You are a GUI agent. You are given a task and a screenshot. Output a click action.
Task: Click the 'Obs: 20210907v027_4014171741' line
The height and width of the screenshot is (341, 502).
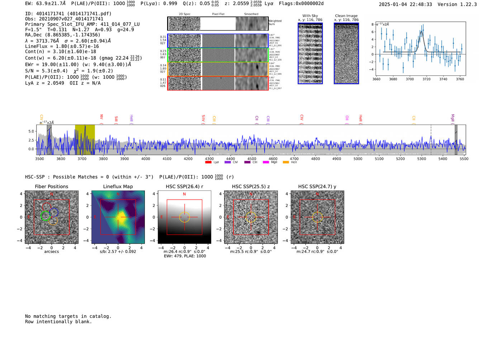click(x=64, y=19)
